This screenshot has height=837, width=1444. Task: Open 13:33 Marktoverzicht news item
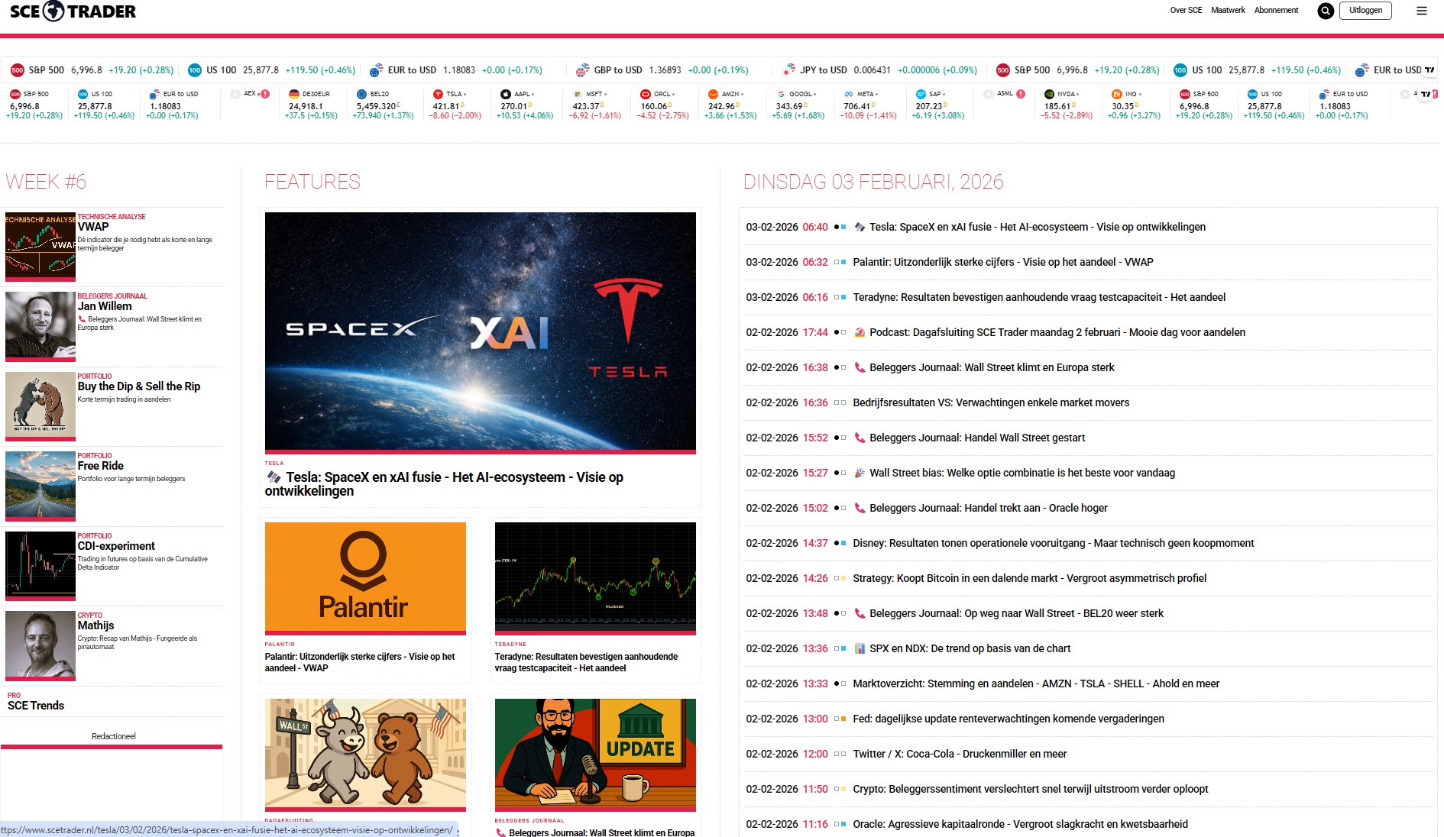pyautogui.click(x=1036, y=683)
